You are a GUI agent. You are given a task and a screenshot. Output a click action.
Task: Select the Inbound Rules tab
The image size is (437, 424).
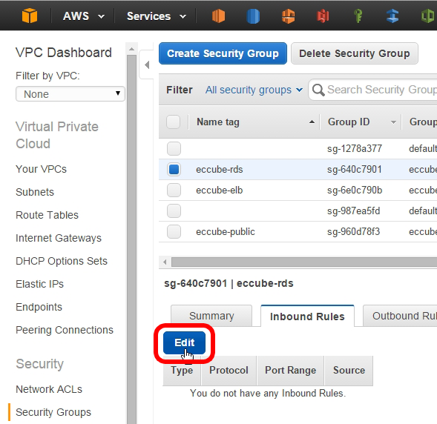tap(307, 316)
